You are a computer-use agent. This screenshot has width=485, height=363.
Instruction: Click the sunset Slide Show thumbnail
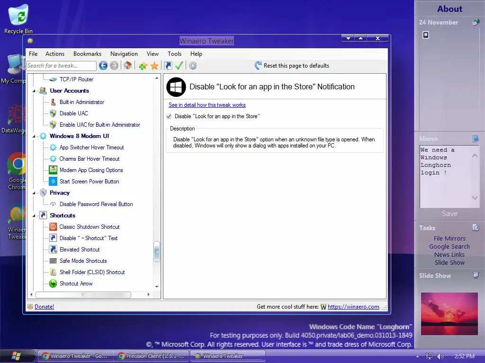449,314
